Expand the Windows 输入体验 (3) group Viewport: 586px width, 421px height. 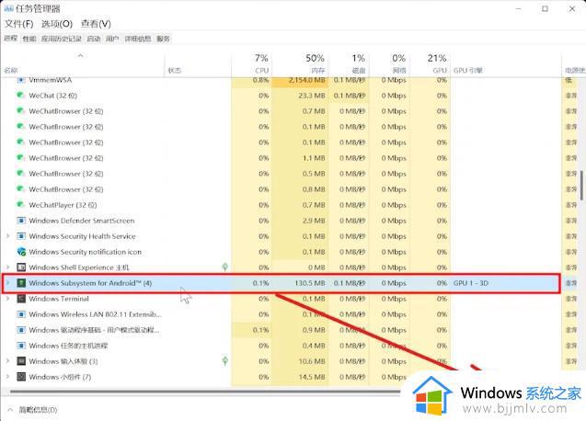7,361
